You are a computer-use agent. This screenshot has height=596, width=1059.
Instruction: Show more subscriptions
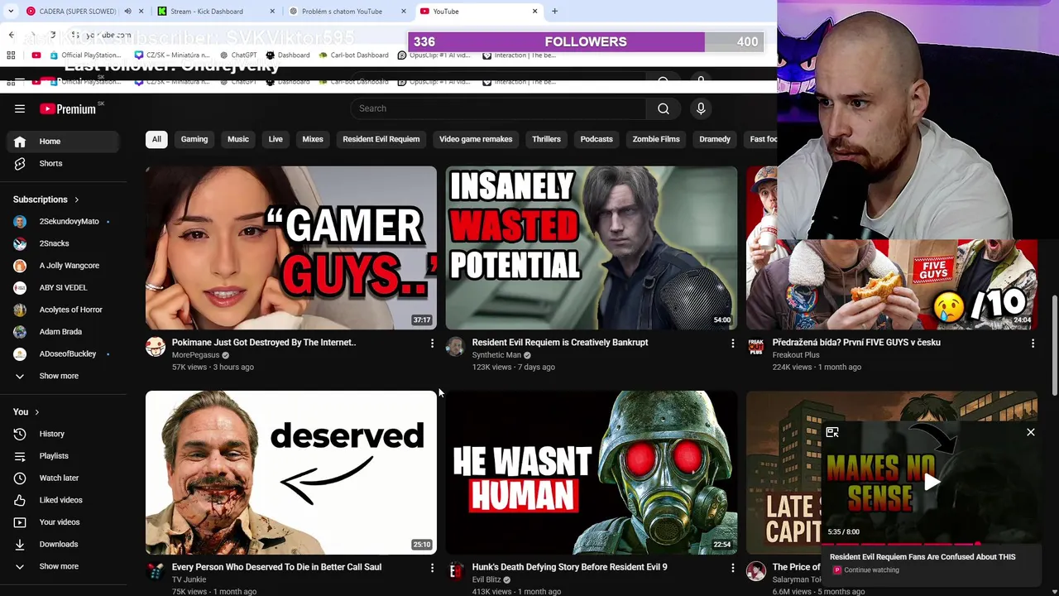[63, 376]
